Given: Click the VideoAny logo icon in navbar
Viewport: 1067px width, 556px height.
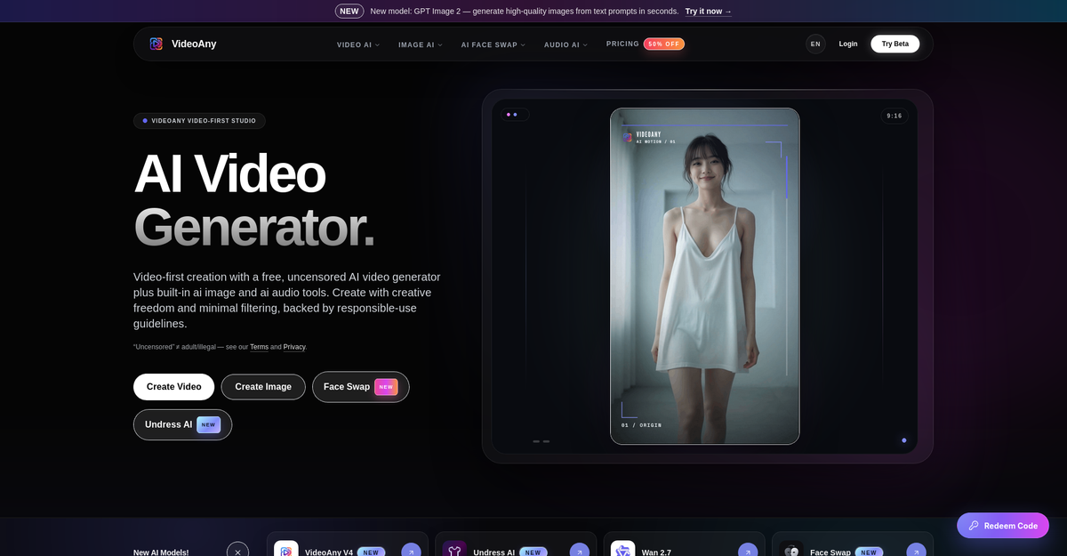Looking at the screenshot, I should point(156,44).
